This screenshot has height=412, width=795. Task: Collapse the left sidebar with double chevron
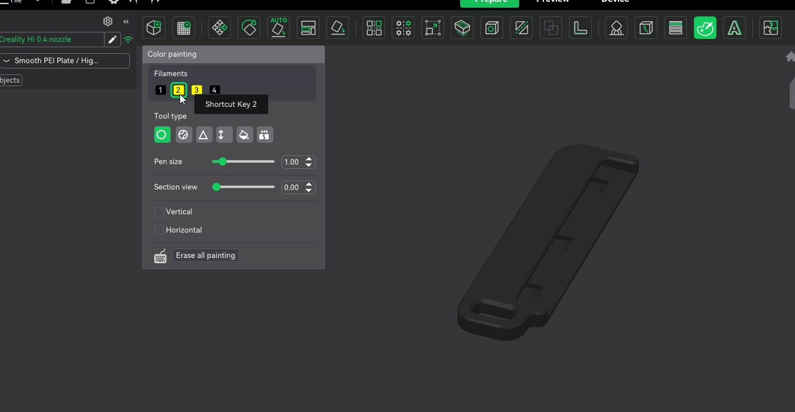pos(126,21)
